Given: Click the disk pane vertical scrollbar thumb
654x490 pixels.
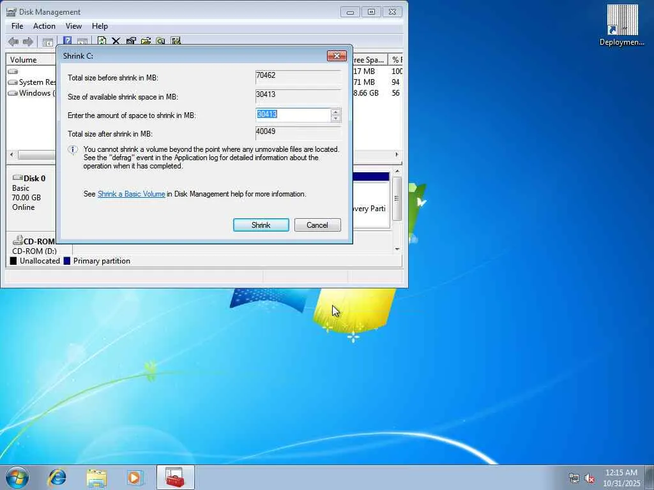Looking at the screenshot, I should (397, 199).
